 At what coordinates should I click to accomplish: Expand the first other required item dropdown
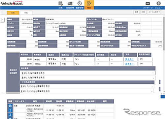pyautogui.click(x=152, y=87)
